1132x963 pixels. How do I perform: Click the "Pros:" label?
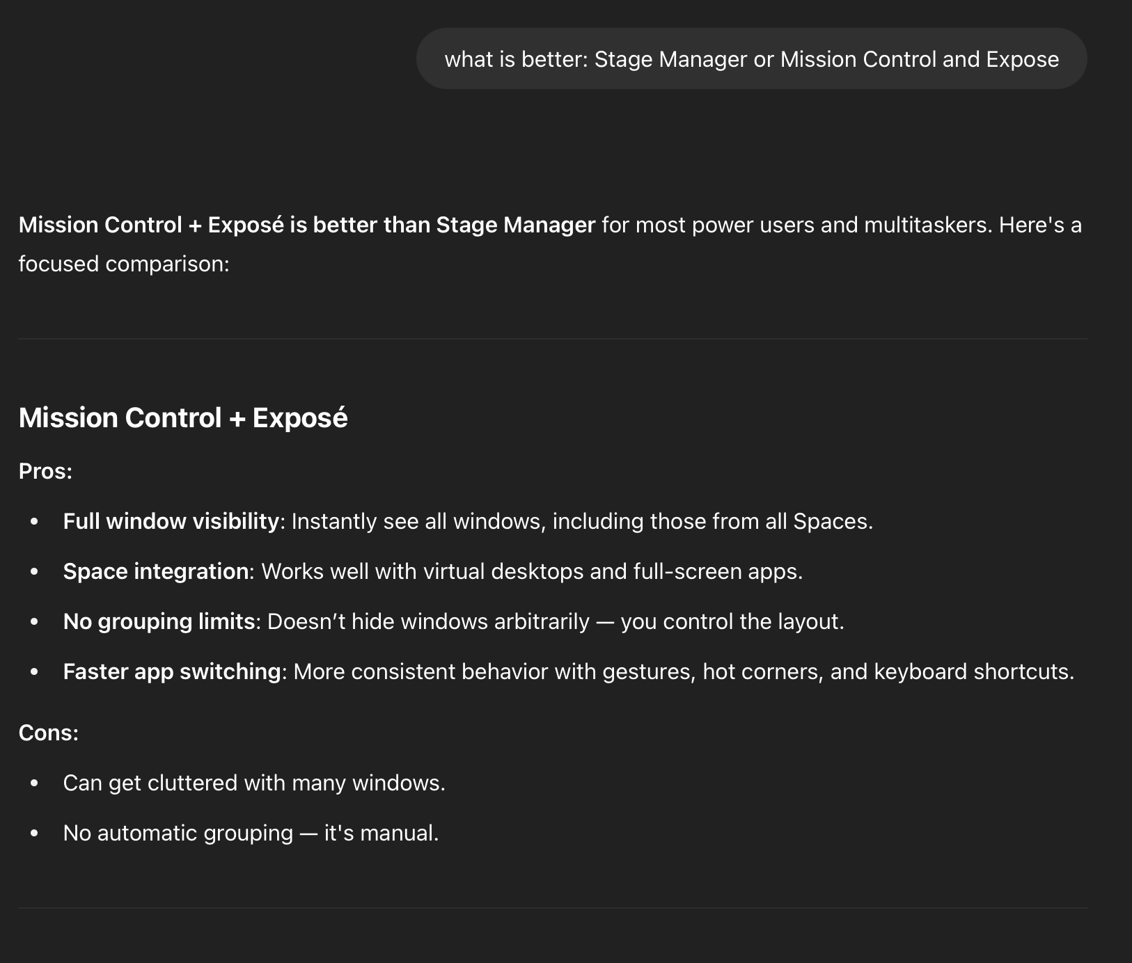[x=46, y=471]
